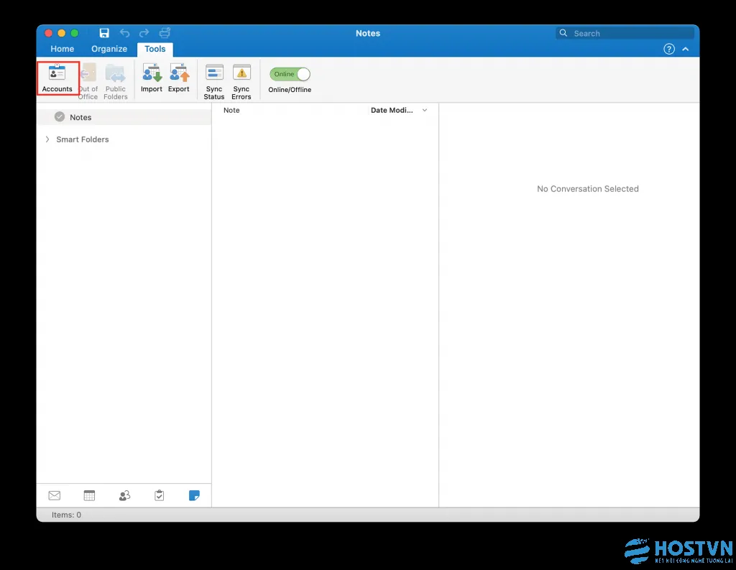Select the Notes folder in sidebar
The height and width of the screenshot is (570, 736).
(80, 117)
